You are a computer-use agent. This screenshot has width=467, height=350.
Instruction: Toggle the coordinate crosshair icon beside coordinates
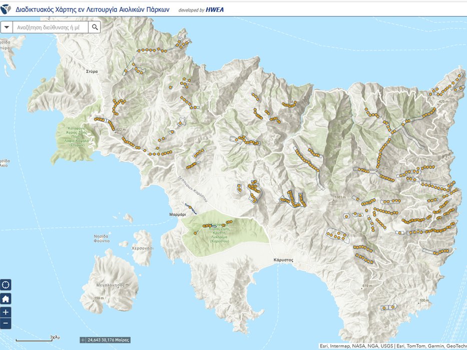(x=83, y=340)
